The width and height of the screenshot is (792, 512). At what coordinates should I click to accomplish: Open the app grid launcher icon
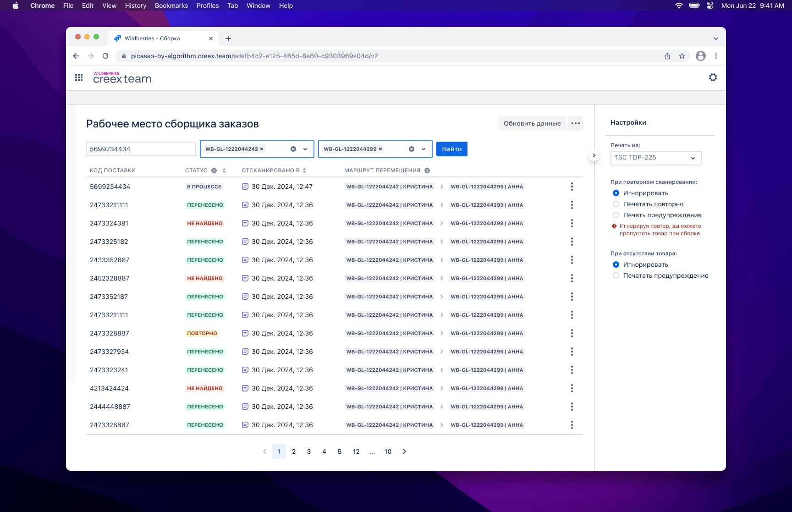[79, 77]
